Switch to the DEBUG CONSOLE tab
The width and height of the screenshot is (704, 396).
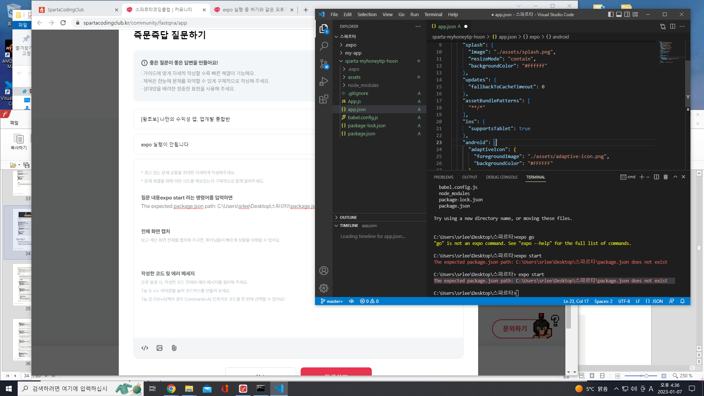pos(502,177)
